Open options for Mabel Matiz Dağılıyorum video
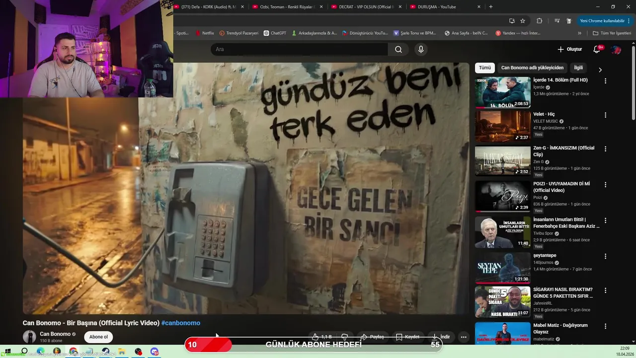Viewport: 636px width, 358px height. [605, 326]
